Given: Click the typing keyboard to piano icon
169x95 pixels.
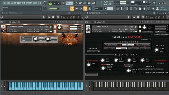Looking at the screenshot, I should (72, 8).
